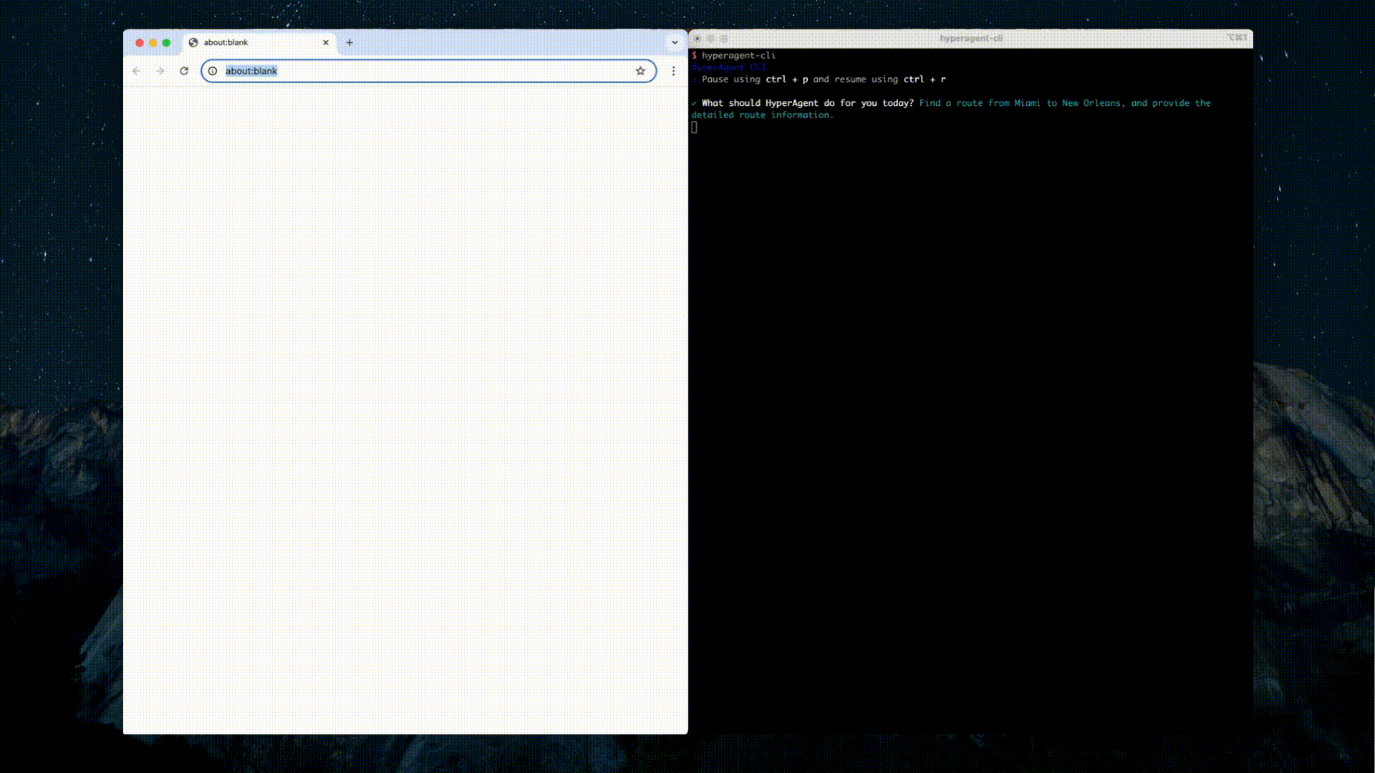
Task: Go back using the browser back arrow
Action: 137,71
